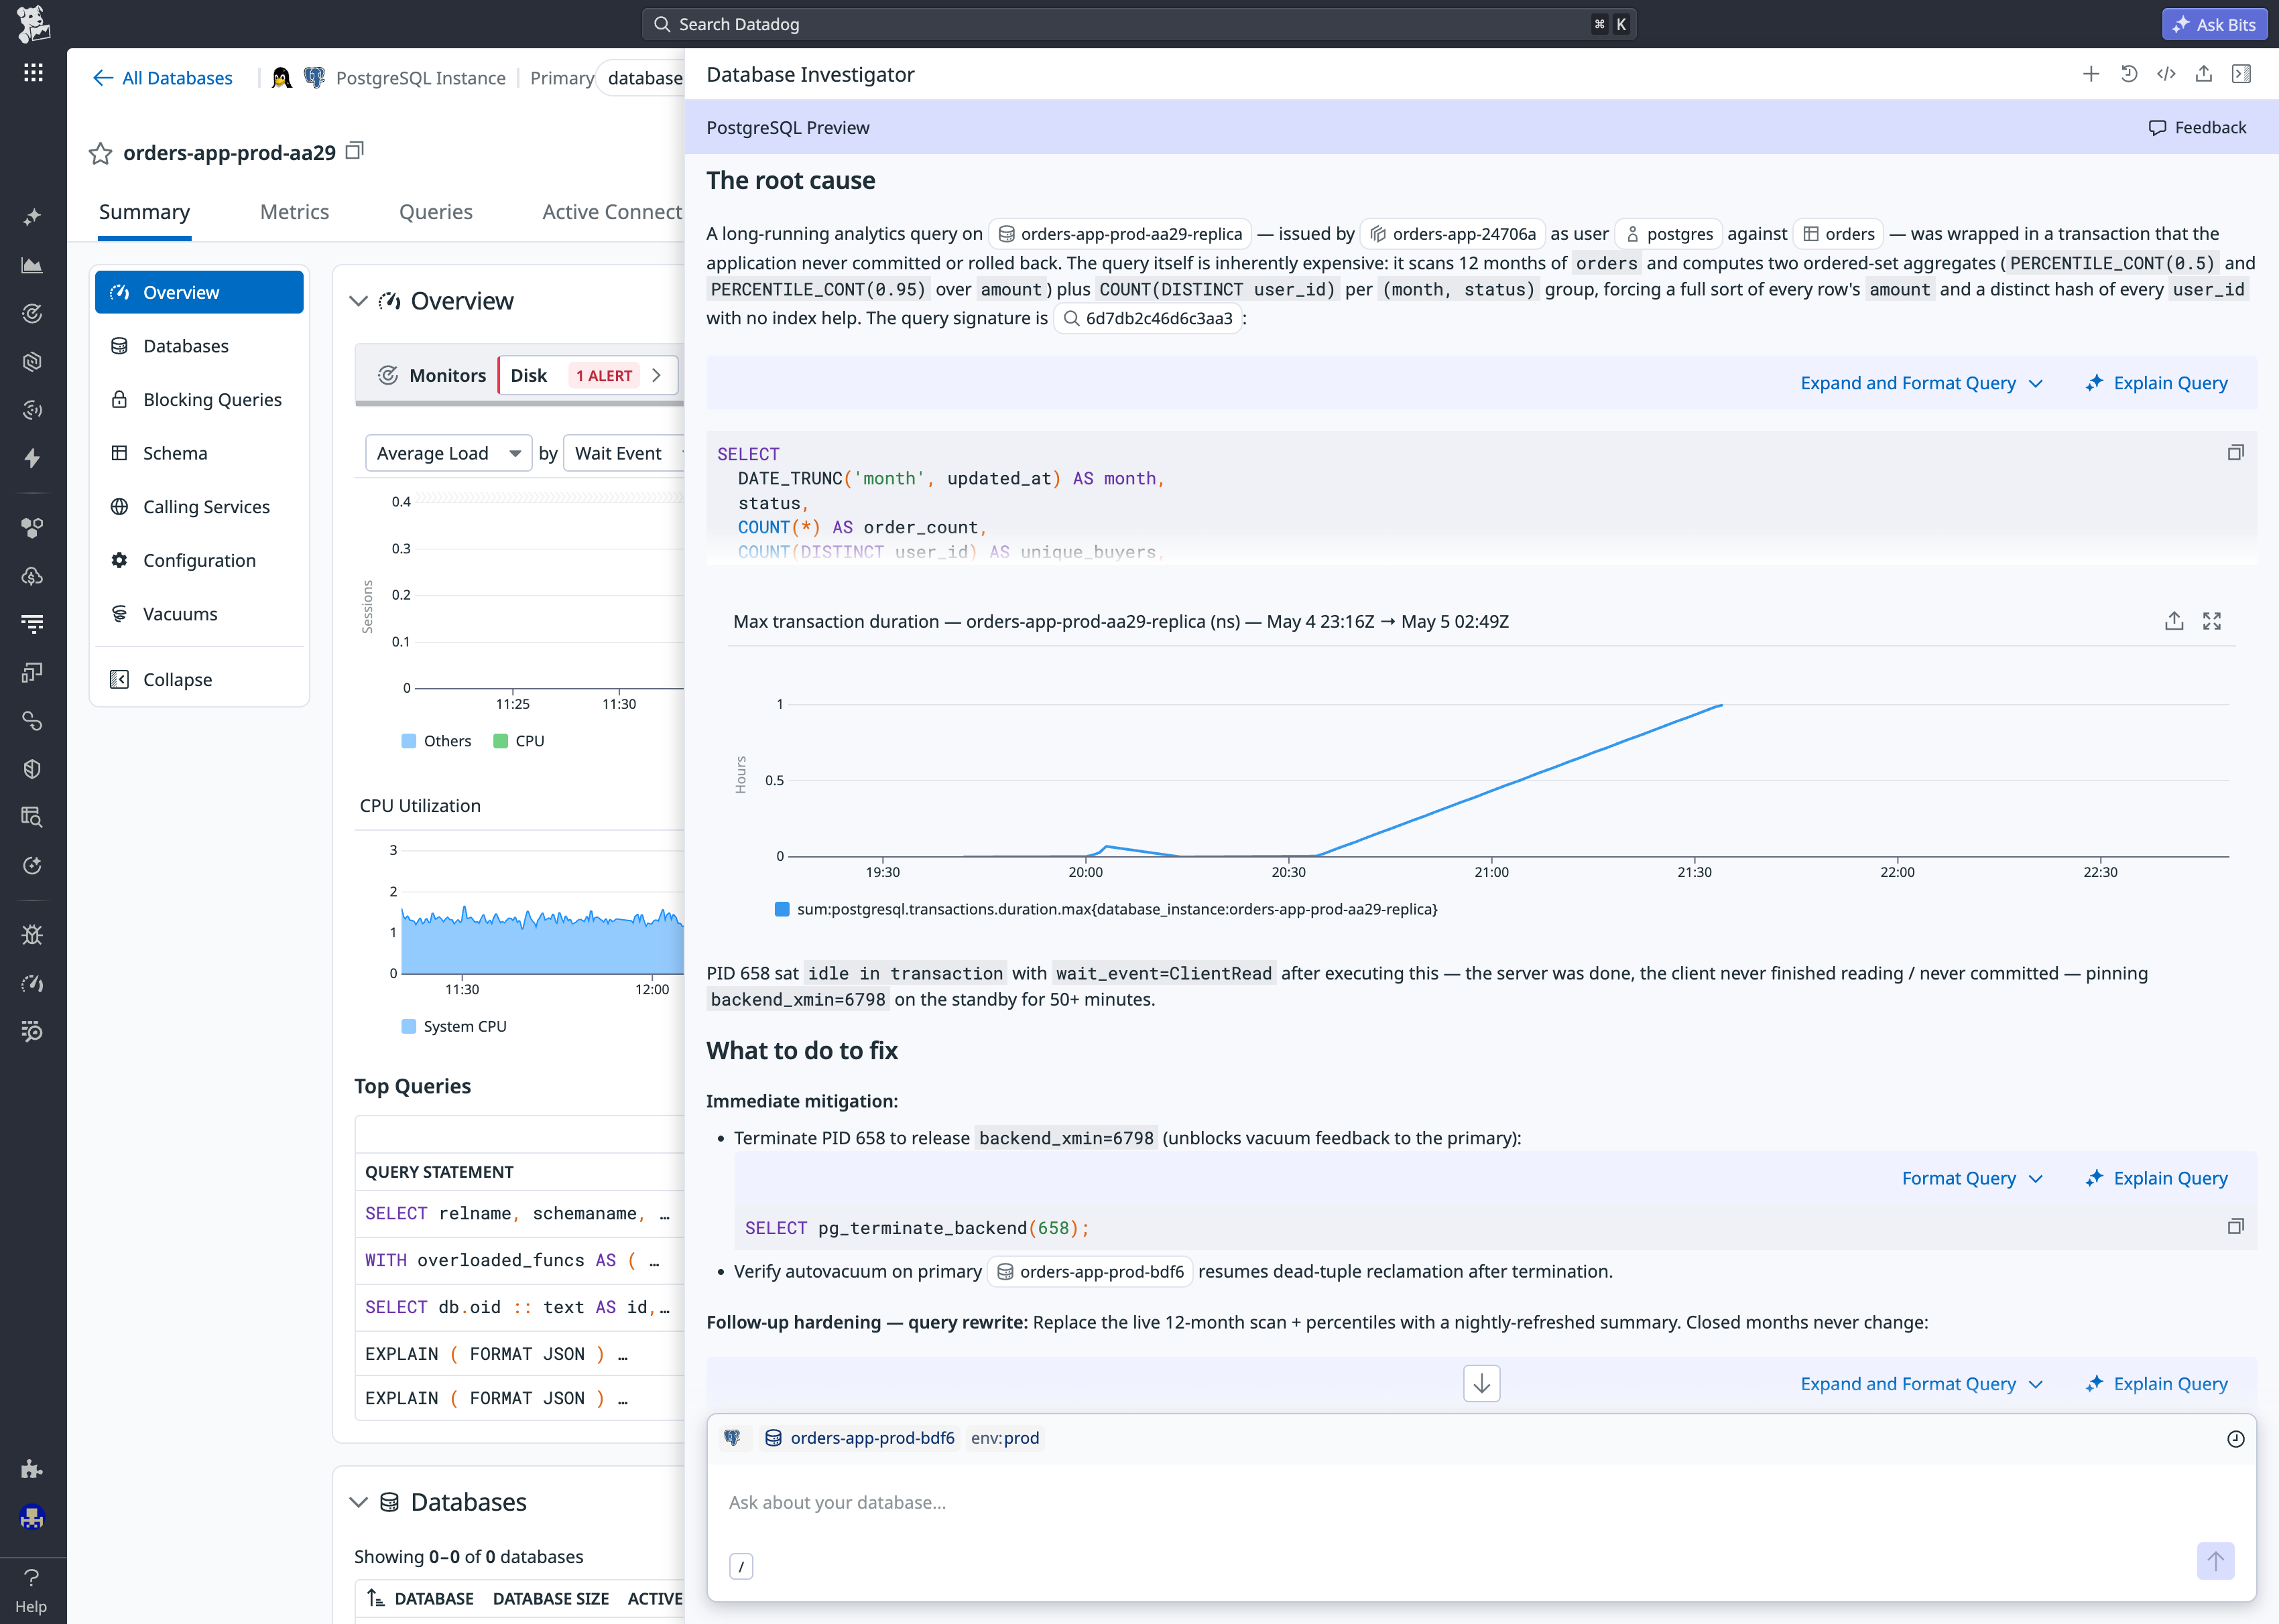Open the Average Load dropdown
The width and height of the screenshot is (2279, 1624).
[x=448, y=453]
